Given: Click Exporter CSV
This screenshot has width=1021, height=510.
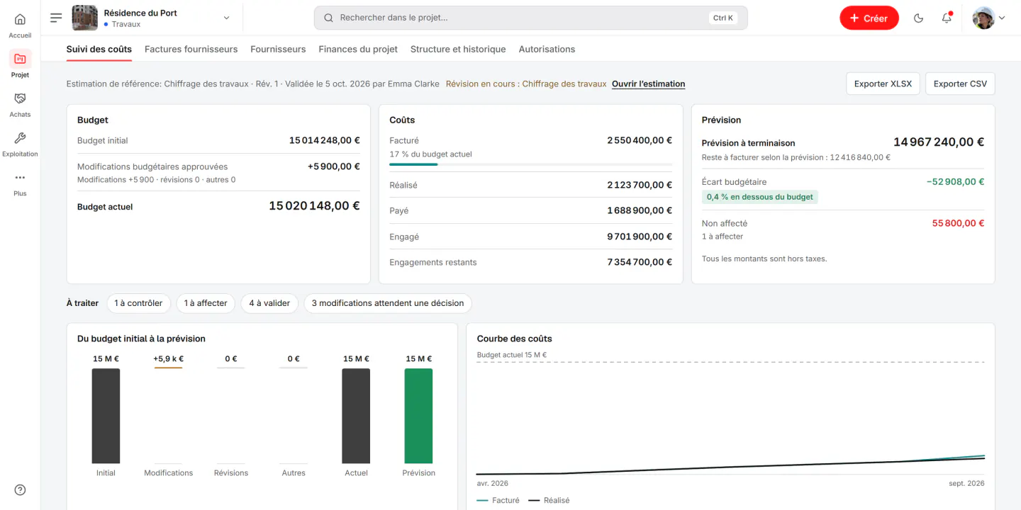Looking at the screenshot, I should [960, 84].
